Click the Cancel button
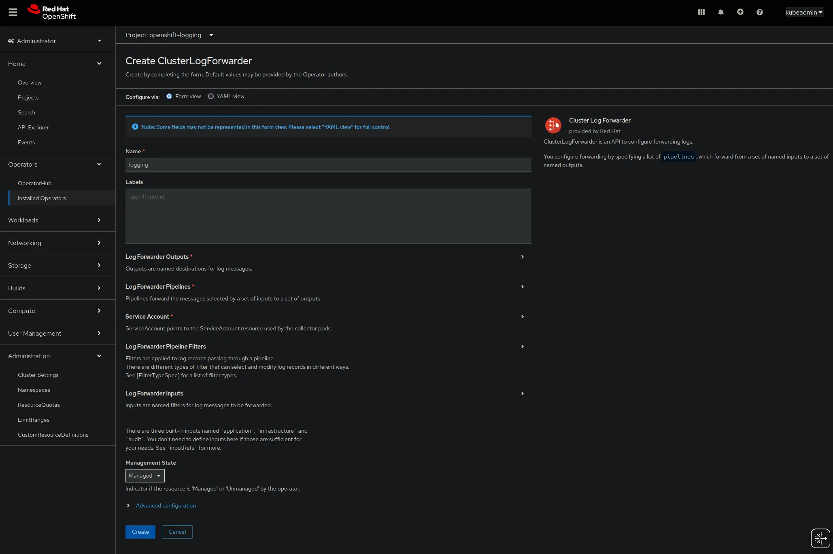Screen dimensions: 833x554 coord(177,532)
